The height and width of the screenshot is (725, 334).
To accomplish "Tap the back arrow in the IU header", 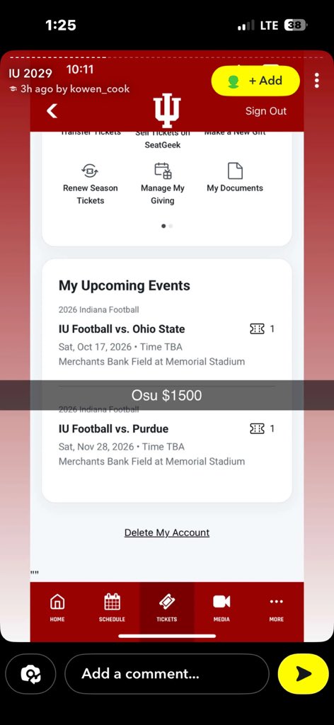I will [52, 111].
